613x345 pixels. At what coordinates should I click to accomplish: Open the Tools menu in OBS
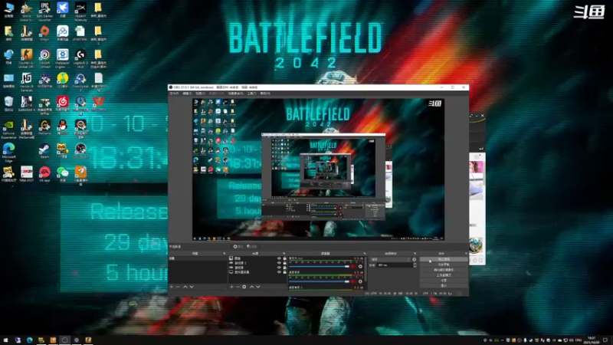(x=252, y=94)
